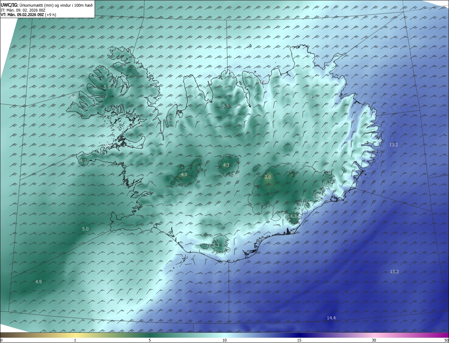Click the 30 tick on the color scale

tap(374, 340)
